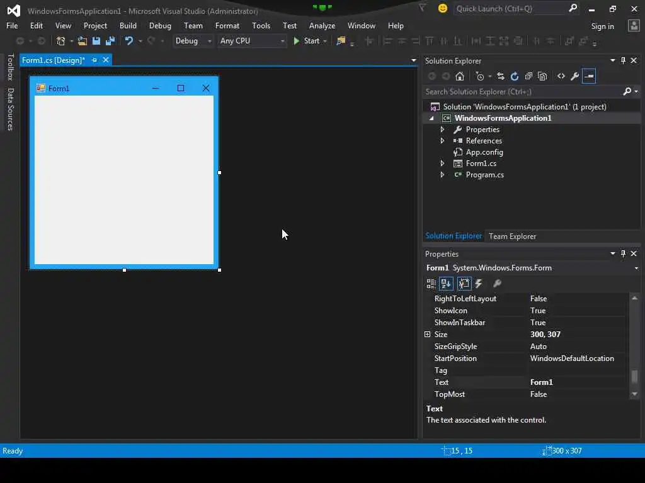This screenshot has width=645, height=483.
Task: Click the Find in Files toolbar icon
Action: pos(341,41)
